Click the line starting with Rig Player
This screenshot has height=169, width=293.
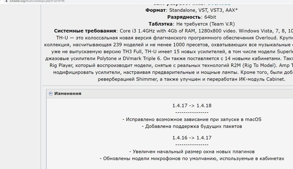[x=171, y=65]
